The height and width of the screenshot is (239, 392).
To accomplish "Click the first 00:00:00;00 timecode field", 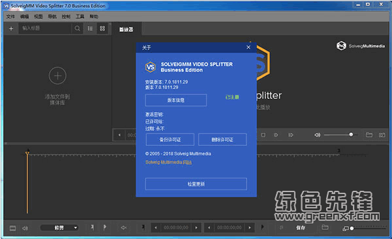I will pyautogui.click(x=175, y=227).
